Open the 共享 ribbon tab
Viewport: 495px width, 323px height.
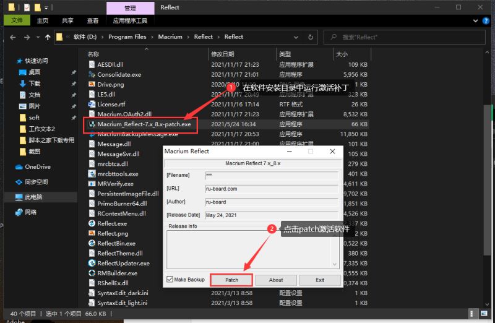point(67,20)
